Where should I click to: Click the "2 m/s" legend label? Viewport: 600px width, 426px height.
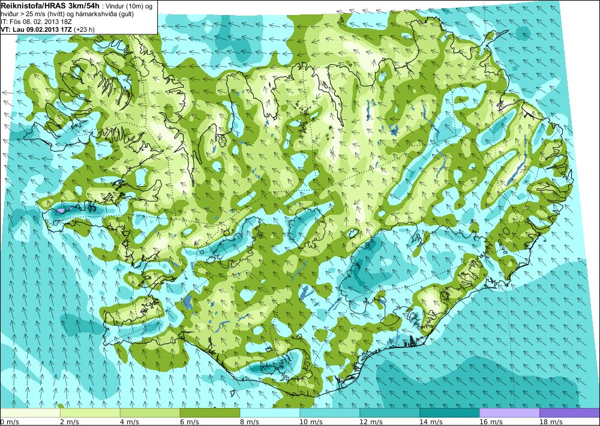pyautogui.click(x=70, y=422)
